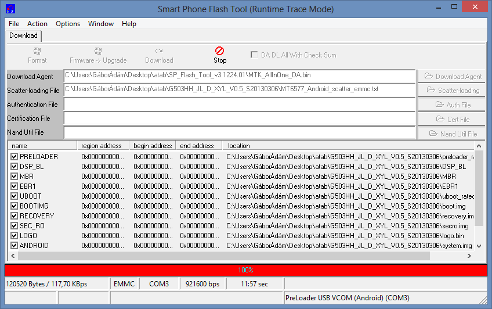Screen dimensions: 492x309
Task: Select the RECOVERY row name
Action: (37, 215)
